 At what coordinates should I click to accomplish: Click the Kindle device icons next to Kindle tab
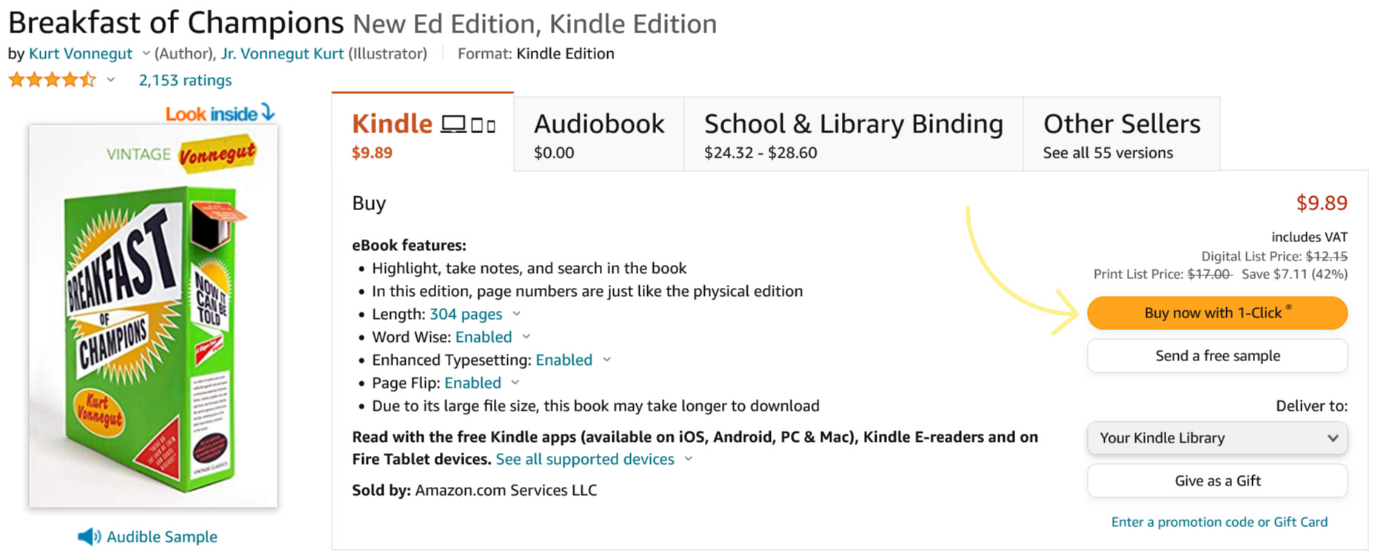tap(468, 124)
